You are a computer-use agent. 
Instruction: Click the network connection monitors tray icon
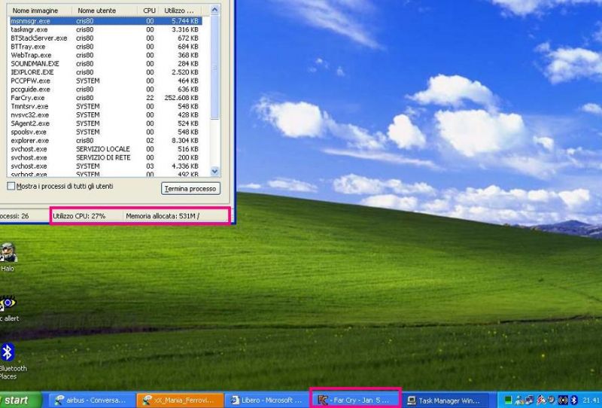tap(531, 400)
